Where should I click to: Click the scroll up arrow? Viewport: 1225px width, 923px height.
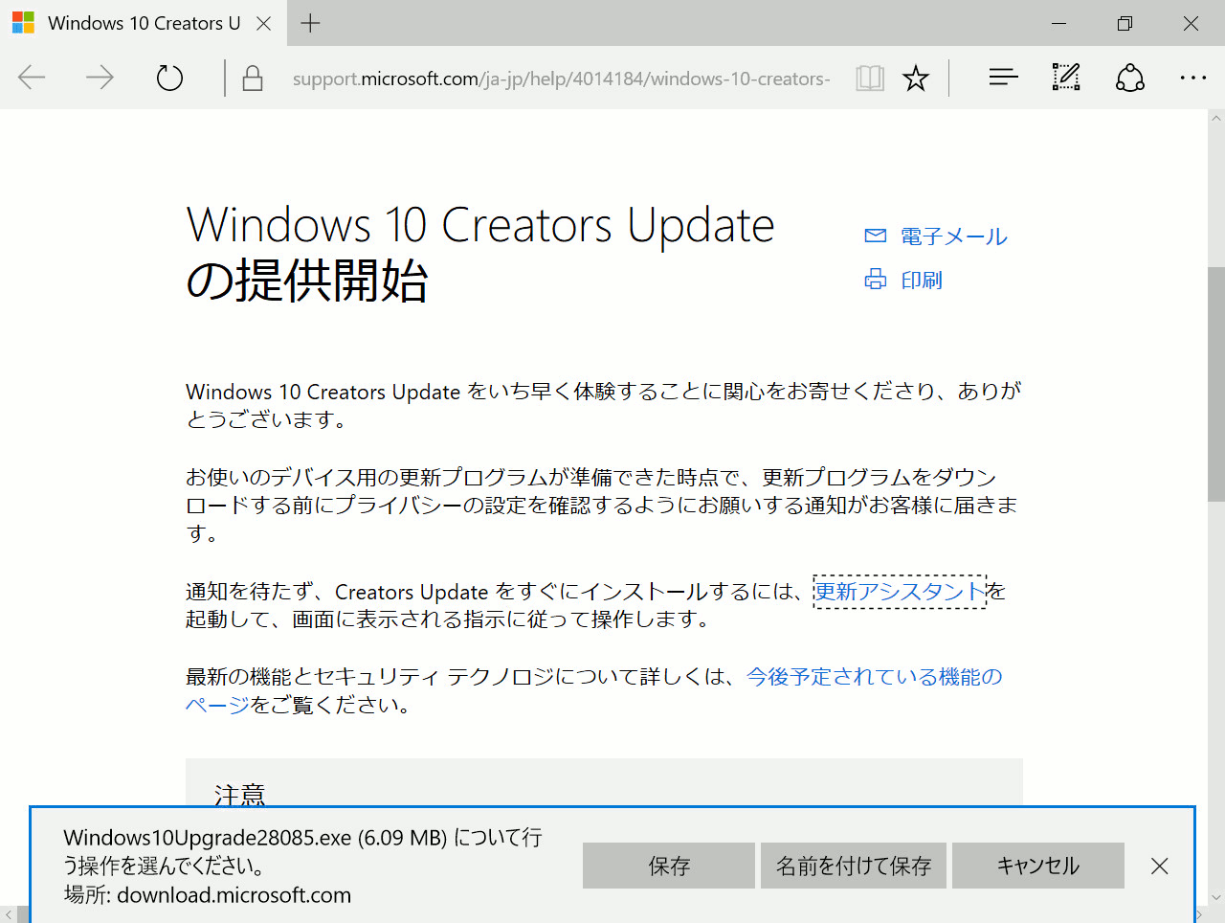pyautogui.click(x=1216, y=119)
